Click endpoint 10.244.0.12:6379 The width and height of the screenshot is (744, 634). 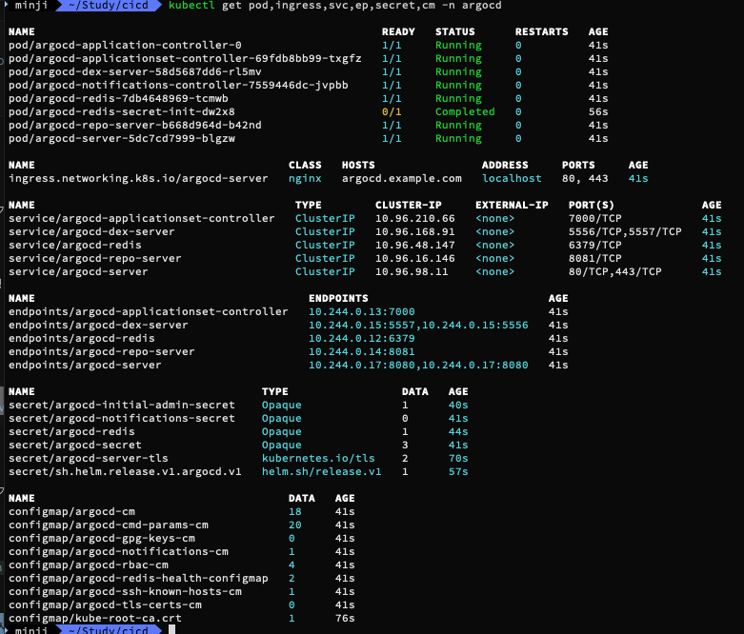click(362, 338)
